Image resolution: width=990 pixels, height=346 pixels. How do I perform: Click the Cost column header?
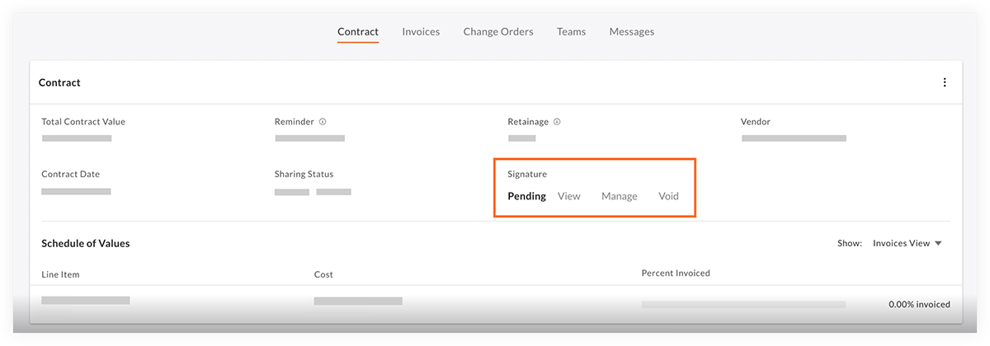coord(323,274)
